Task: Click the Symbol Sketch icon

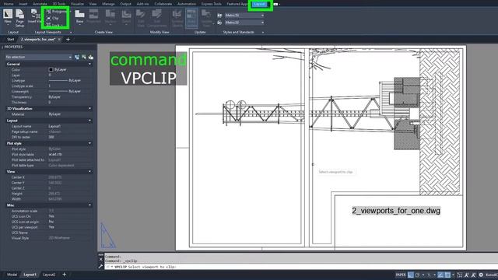Action: [x=177, y=14]
